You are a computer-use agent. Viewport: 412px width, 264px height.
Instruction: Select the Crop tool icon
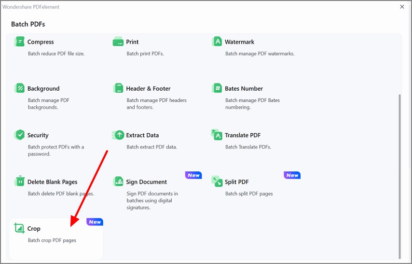click(19, 228)
